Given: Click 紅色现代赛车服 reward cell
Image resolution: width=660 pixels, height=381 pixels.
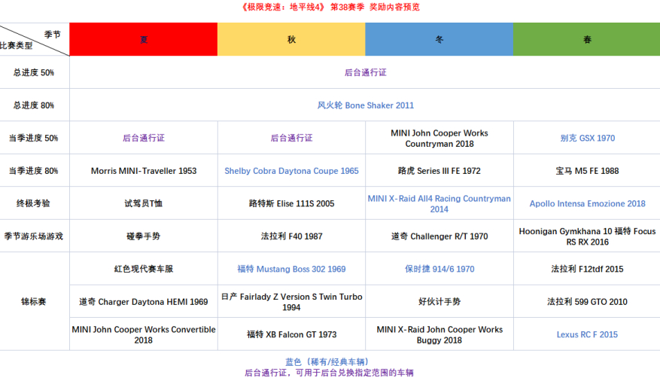Looking at the screenshot, I should tap(144, 269).
